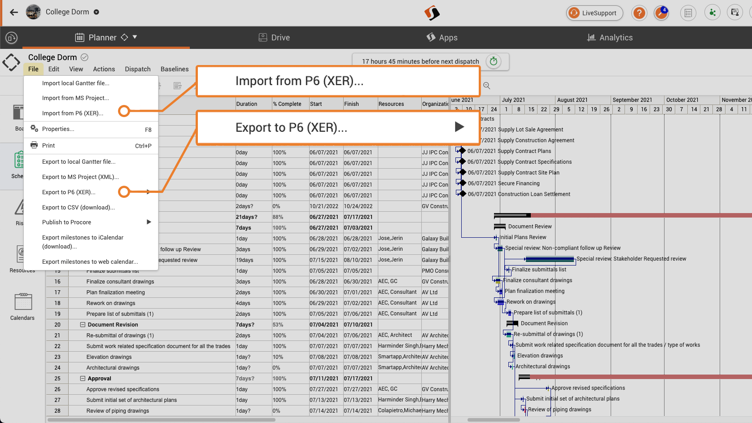Collapse the Document Revision task group
This screenshot has height=423, width=752.
(x=83, y=325)
